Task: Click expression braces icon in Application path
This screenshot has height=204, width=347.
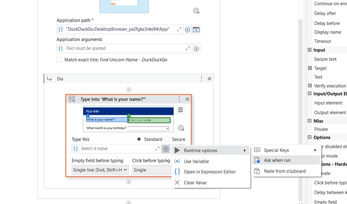Action: [61, 29]
